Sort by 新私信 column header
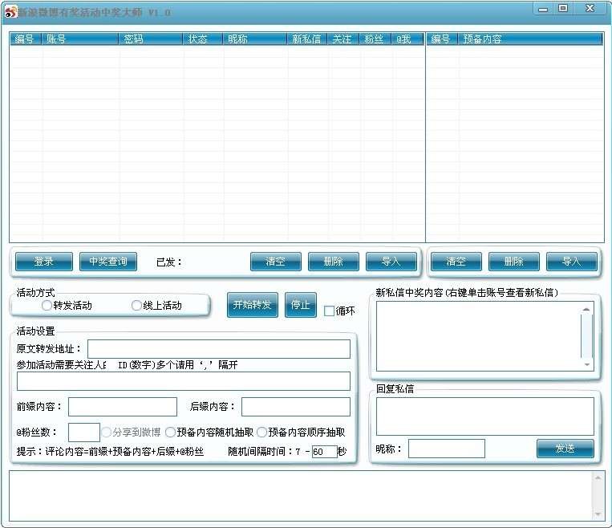Image resolution: width=612 pixels, height=528 pixels. tap(307, 39)
